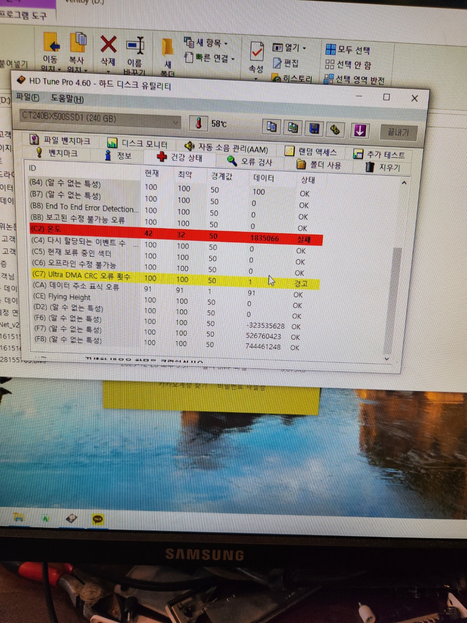Switch to the 파일 벤치마크 tab
Screen dimensions: 467x623
tap(60, 140)
